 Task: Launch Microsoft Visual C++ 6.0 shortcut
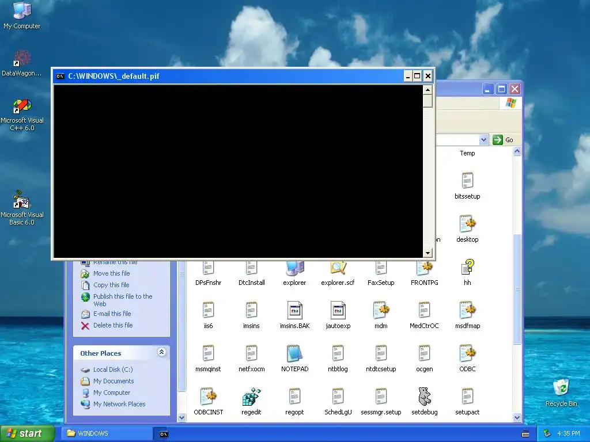[x=22, y=115]
